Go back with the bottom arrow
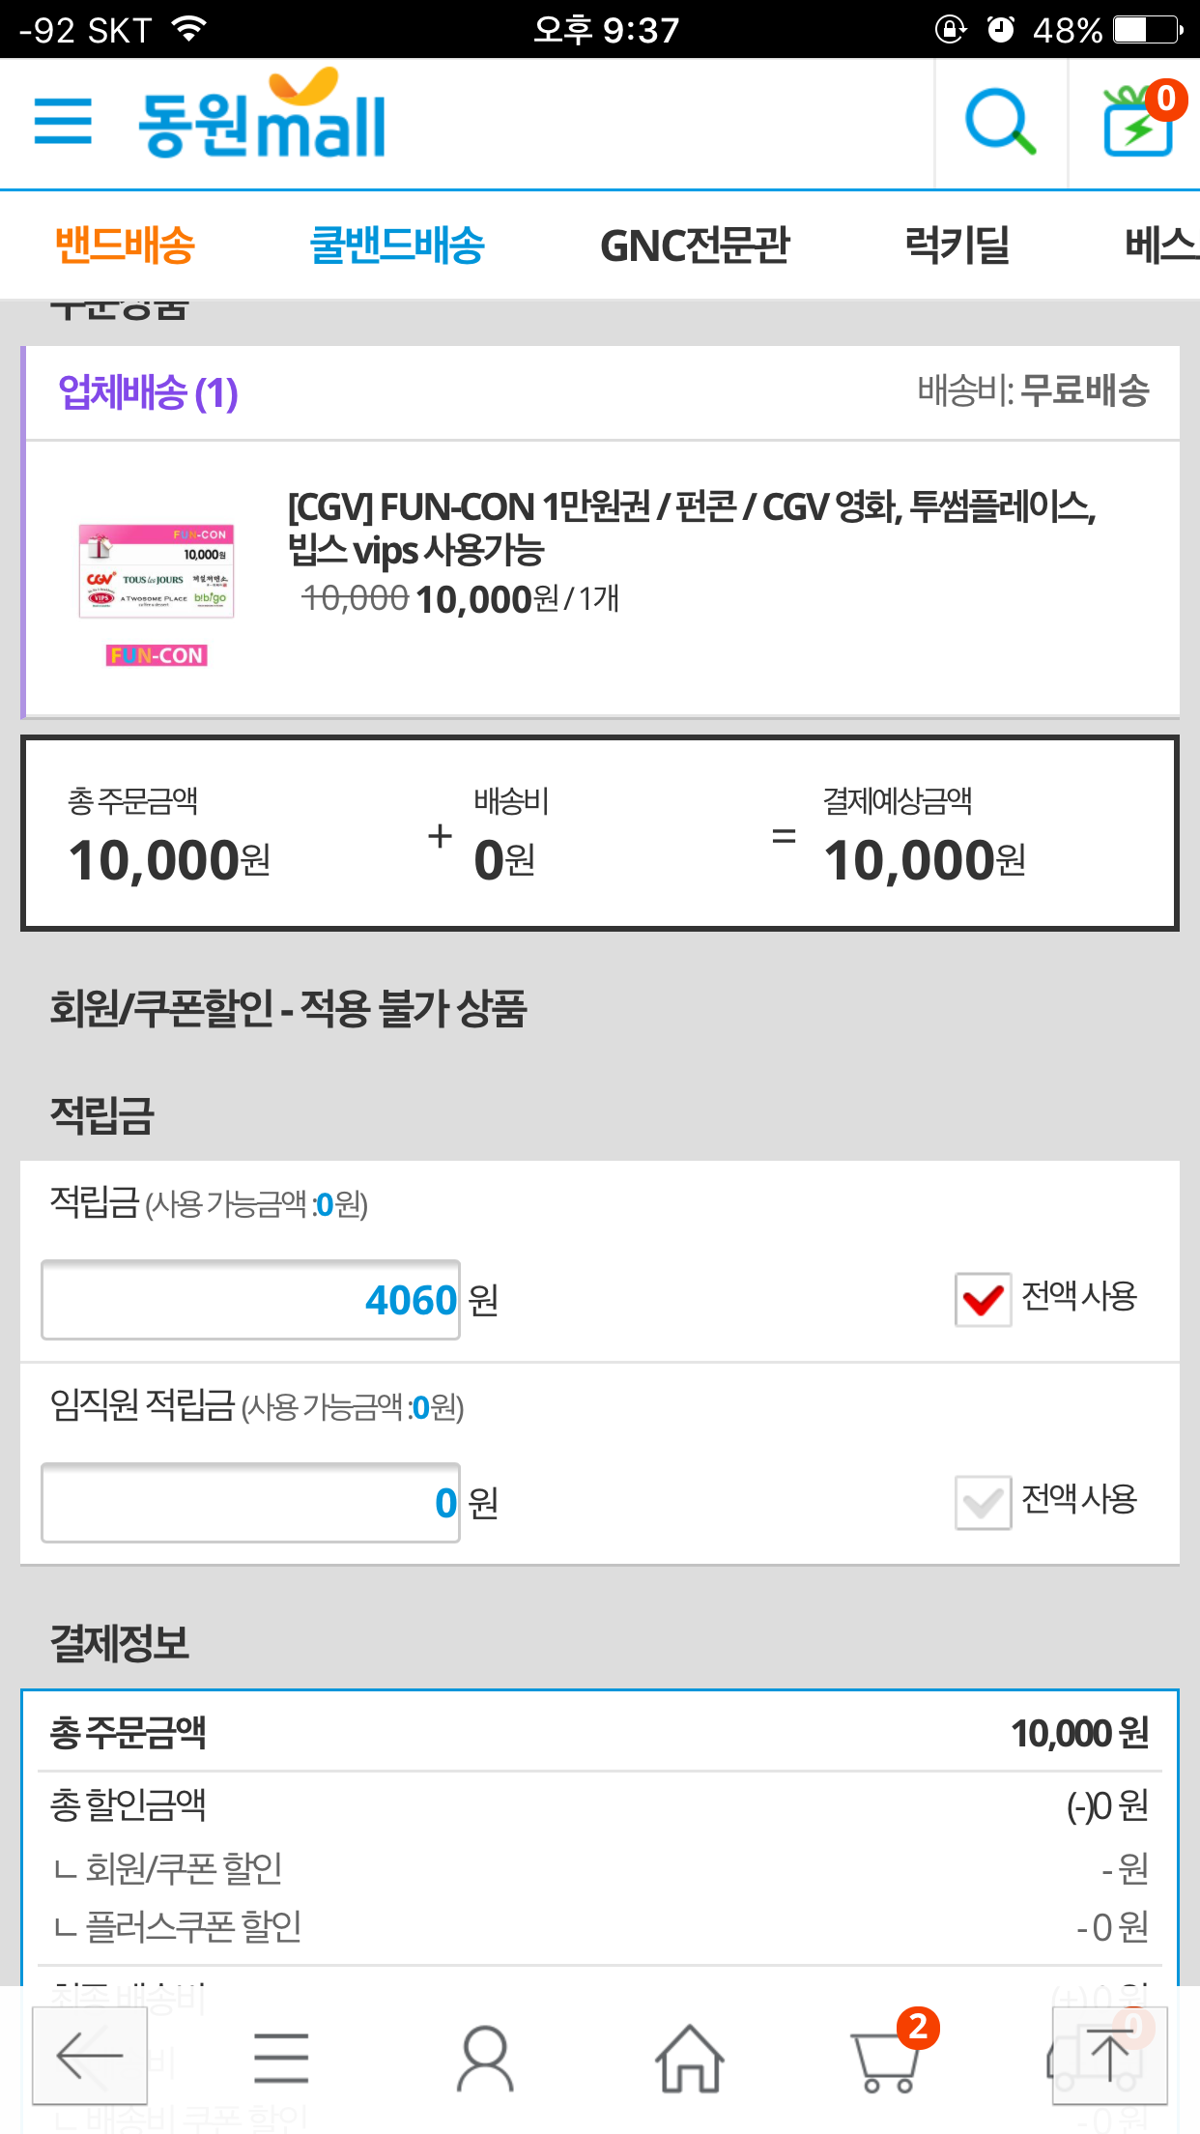 pos(89,2055)
